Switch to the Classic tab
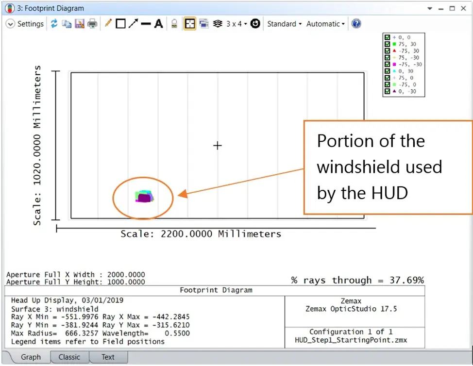 click(69, 357)
